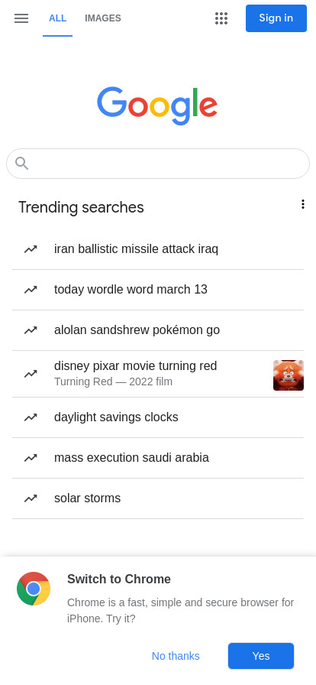Click the Chrome logo icon

(x=34, y=589)
